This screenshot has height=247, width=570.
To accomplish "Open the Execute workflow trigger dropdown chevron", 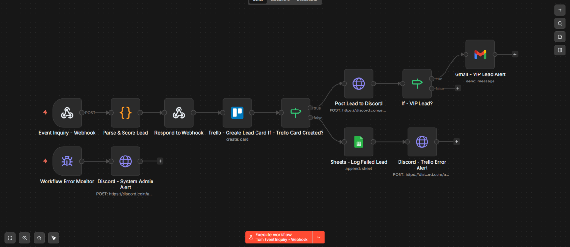I will tap(319, 237).
